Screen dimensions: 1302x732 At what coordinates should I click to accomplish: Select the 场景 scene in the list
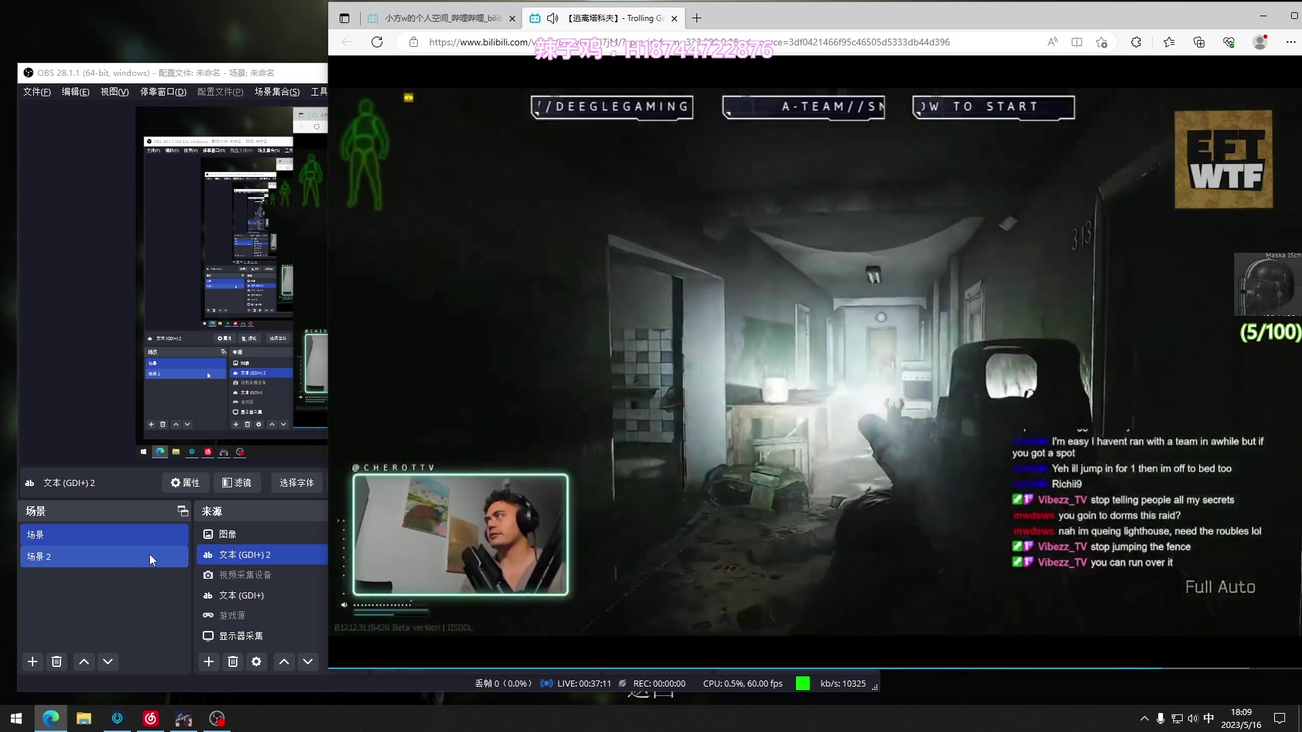104,535
